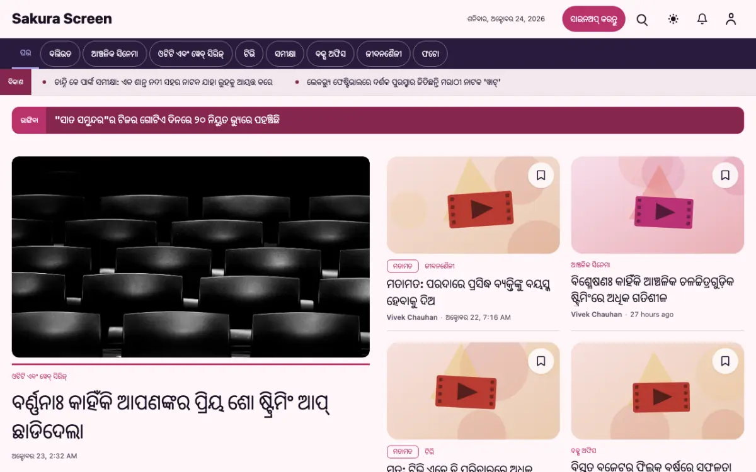The width and height of the screenshot is (756, 472).
Task: Click the ବିକାଶ ticker label
Action: (16, 82)
